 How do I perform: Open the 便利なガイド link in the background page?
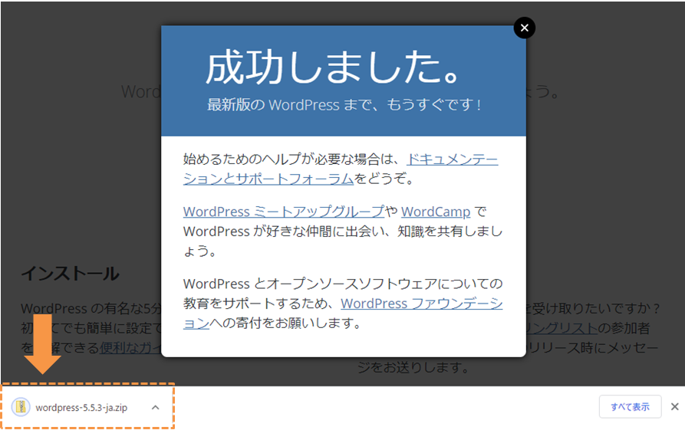(130, 348)
